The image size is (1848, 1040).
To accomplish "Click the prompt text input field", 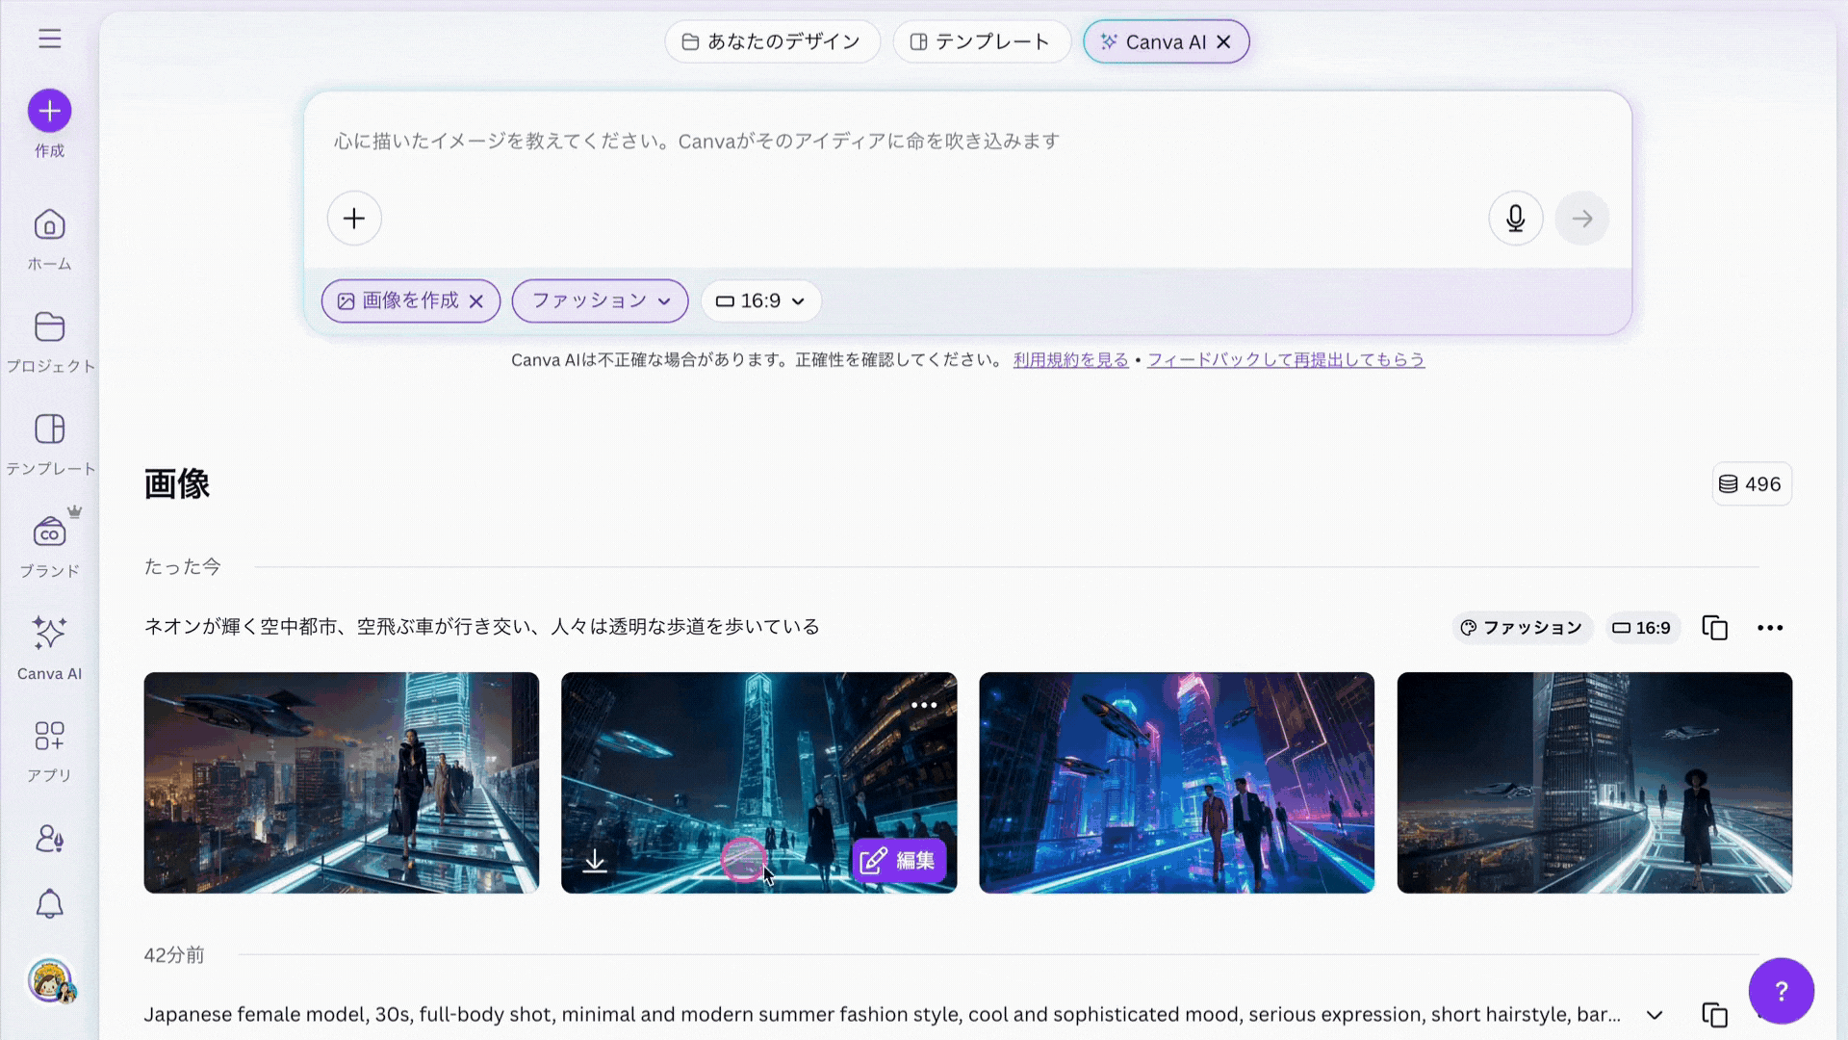I will coord(866,142).
